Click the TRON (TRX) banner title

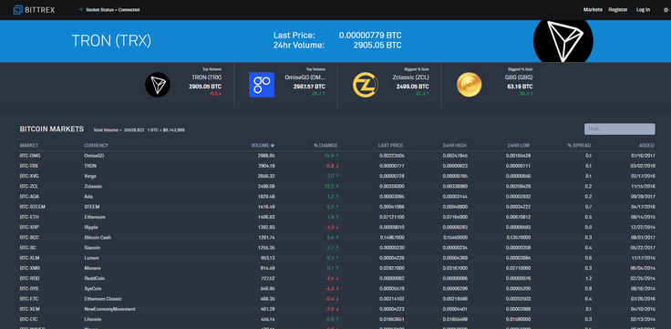point(111,41)
